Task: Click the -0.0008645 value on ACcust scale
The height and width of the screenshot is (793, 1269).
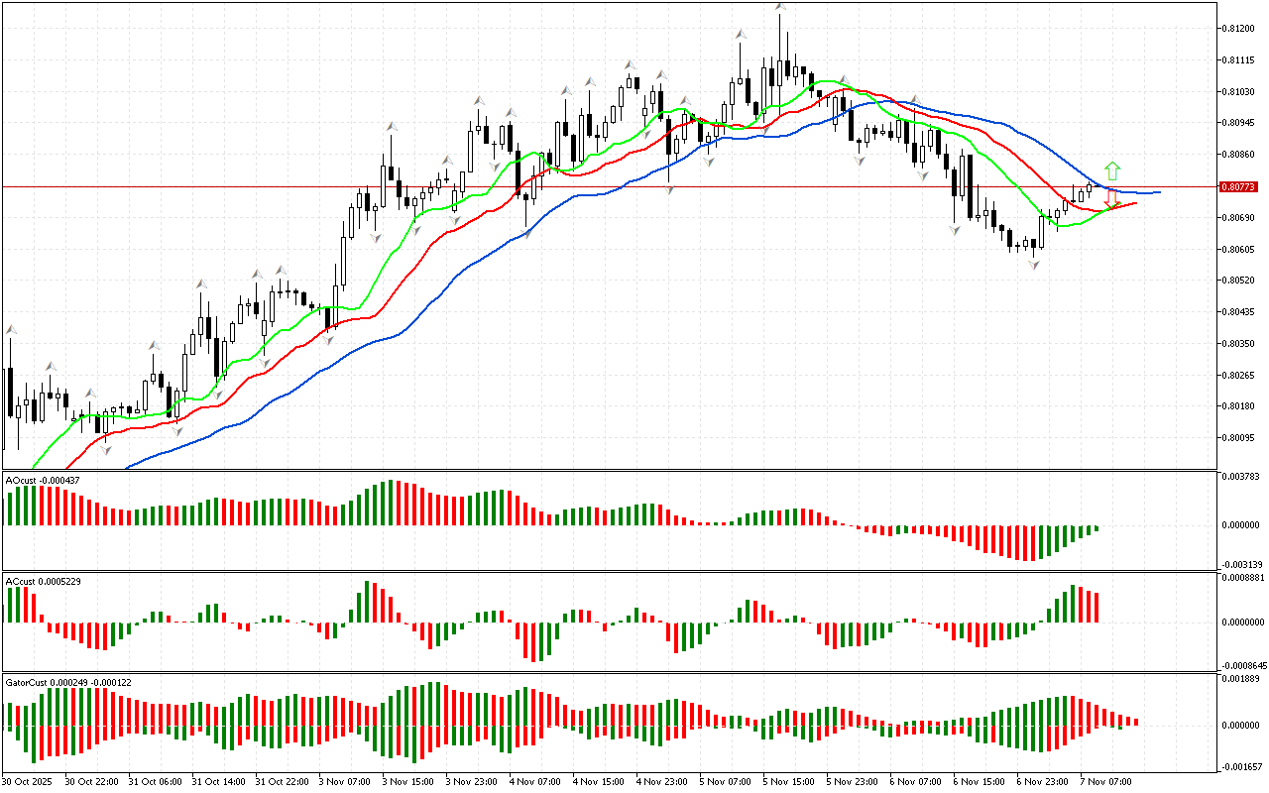Action: (x=1240, y=665)
